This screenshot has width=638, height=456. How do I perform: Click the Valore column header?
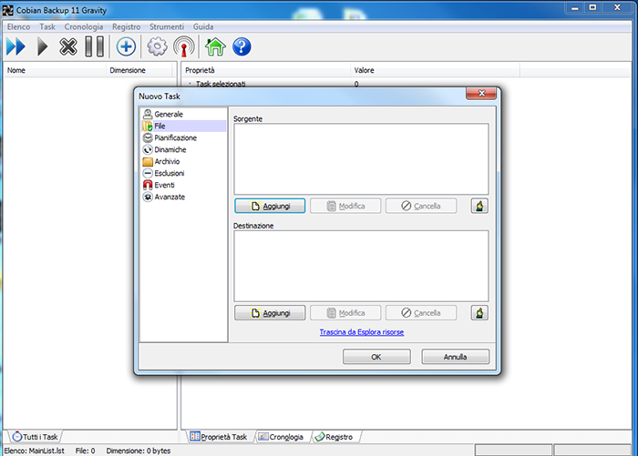[435, 70]
